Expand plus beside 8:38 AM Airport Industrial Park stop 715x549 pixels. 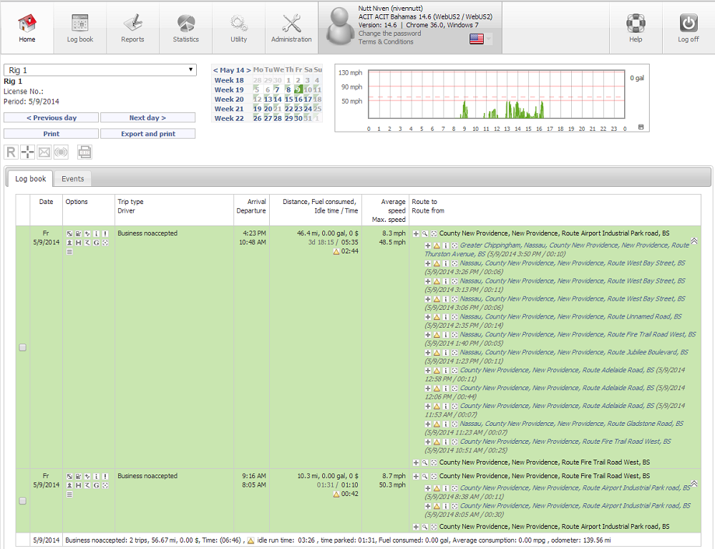pos(428,488)
